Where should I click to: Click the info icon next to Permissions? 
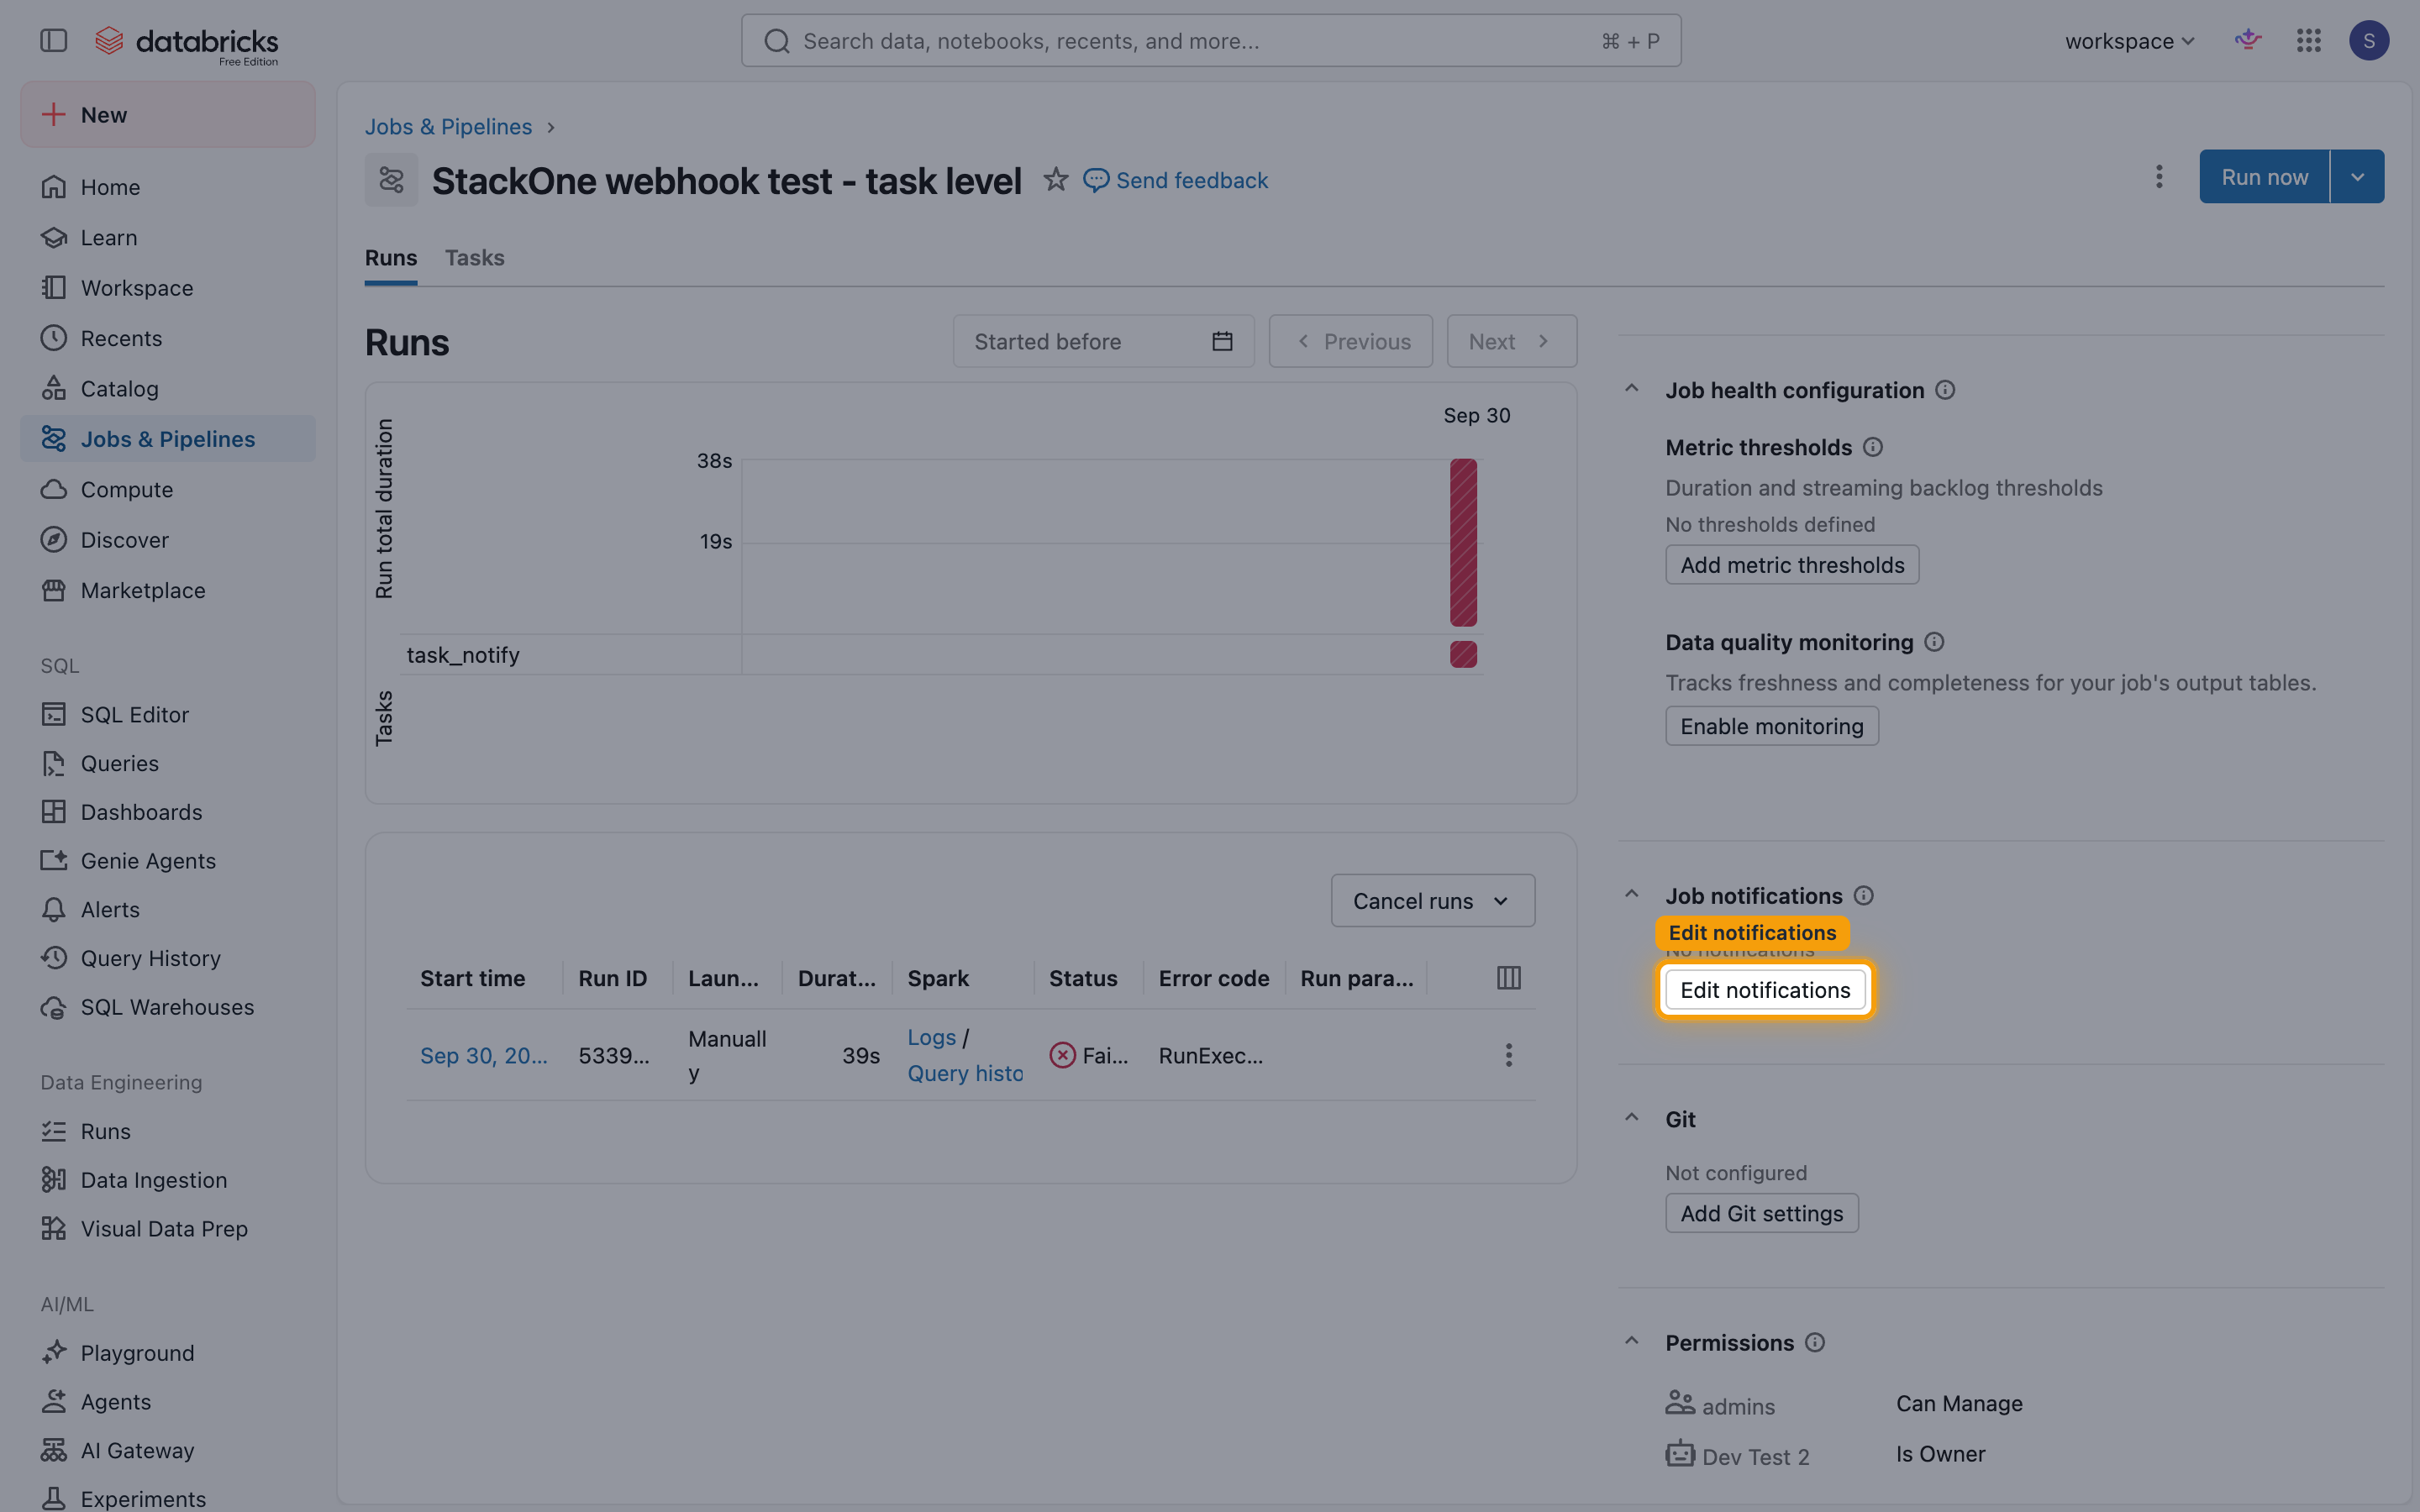click(x=1815, y=1343)
